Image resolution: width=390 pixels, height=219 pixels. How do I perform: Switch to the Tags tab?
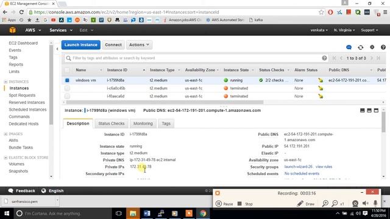click(166, 123)
